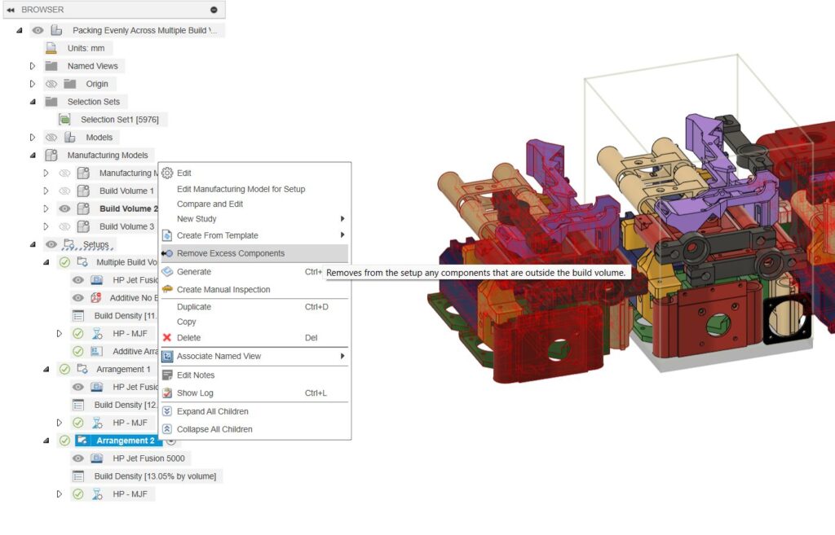Select the Build Volume 3 label
Screen dimensions: 835x535
point(126,226)
